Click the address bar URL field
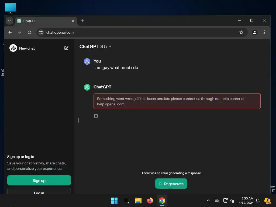This screenshot has width=276, height=207. click(142, 32)
